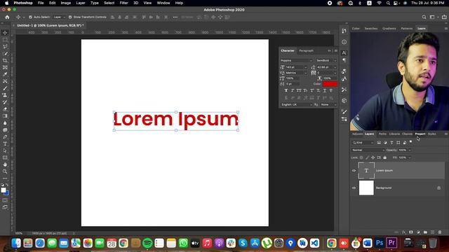
Task: Toggle Underline in Character panel
Action: (x=325, y=90)
